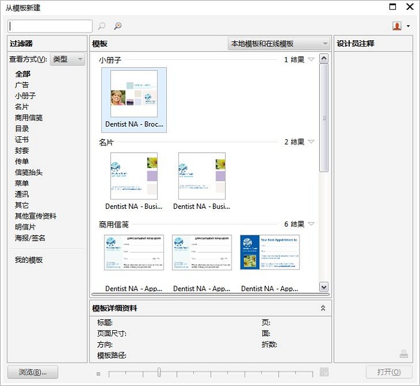Open the user account icon menu
Image resolution: width=420 pixels, height=386 pixels.
click(x=400, y=26)
